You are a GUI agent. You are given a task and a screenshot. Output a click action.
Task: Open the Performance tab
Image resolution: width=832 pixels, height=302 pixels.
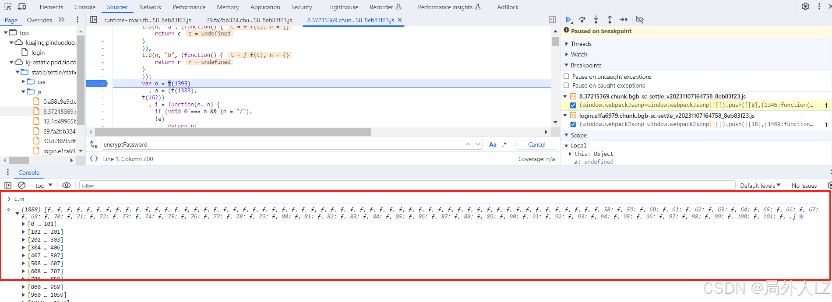(x=189, y=7)
